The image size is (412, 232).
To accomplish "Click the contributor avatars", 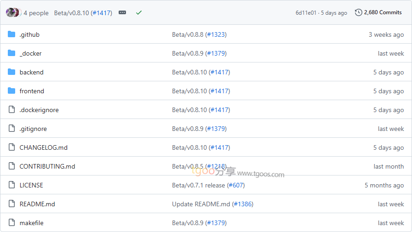I will (12, 13).
